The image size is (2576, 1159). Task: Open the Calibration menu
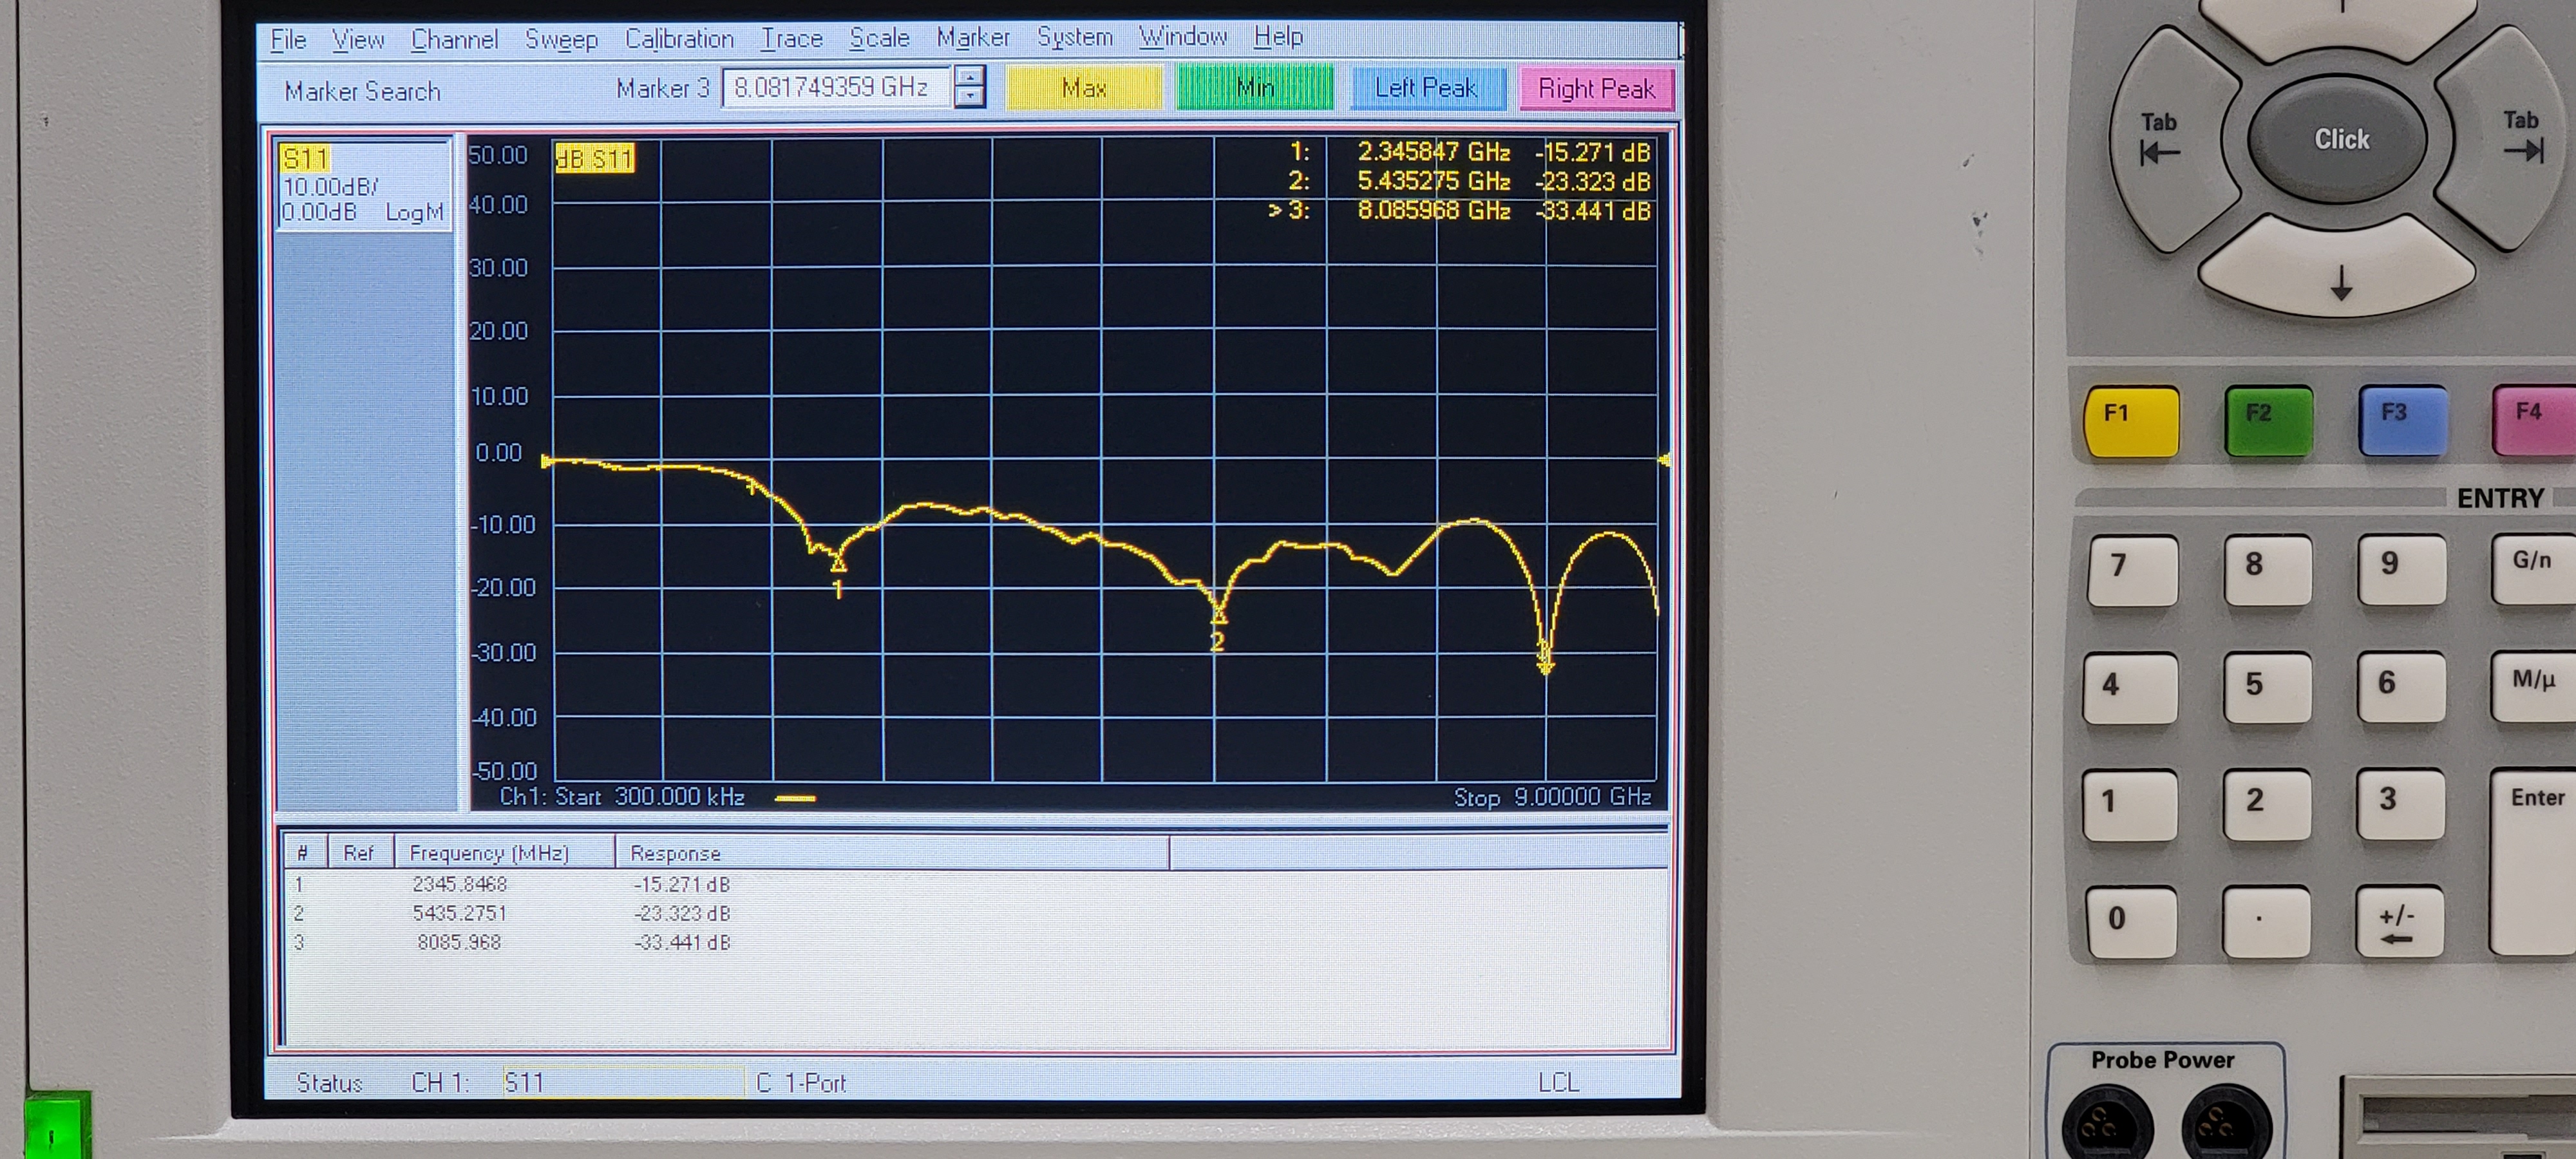click(x=679, y=39)
